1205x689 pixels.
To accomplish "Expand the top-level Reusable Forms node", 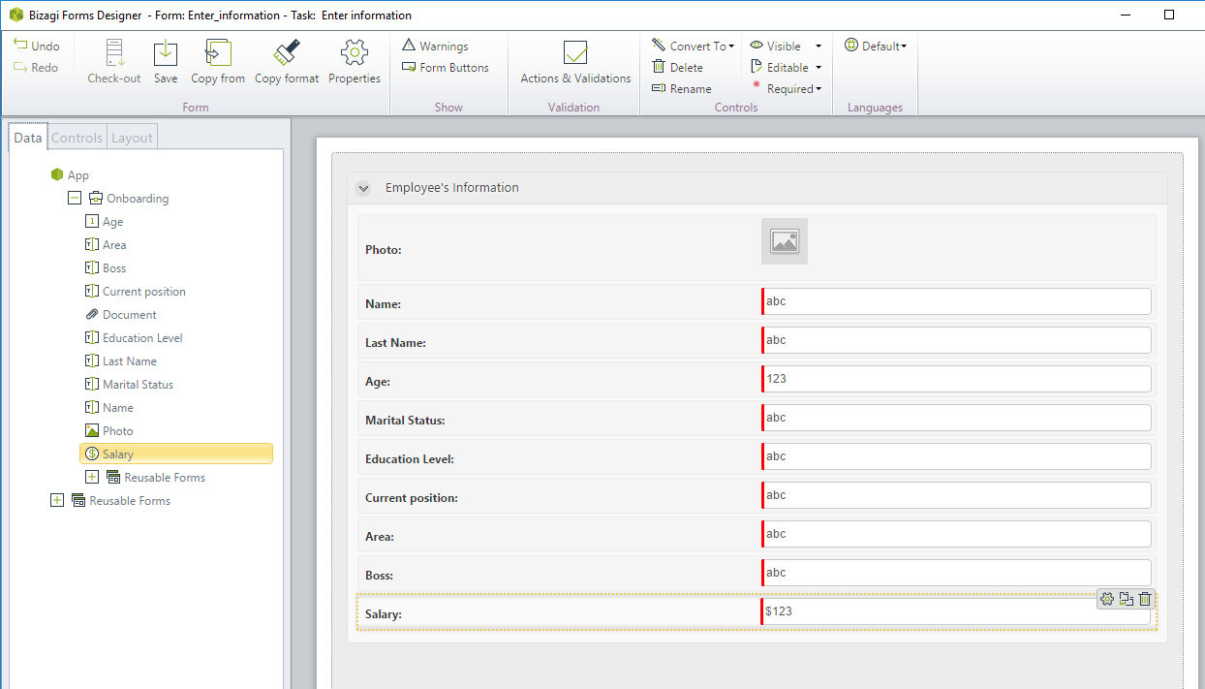I will [56, 500].
